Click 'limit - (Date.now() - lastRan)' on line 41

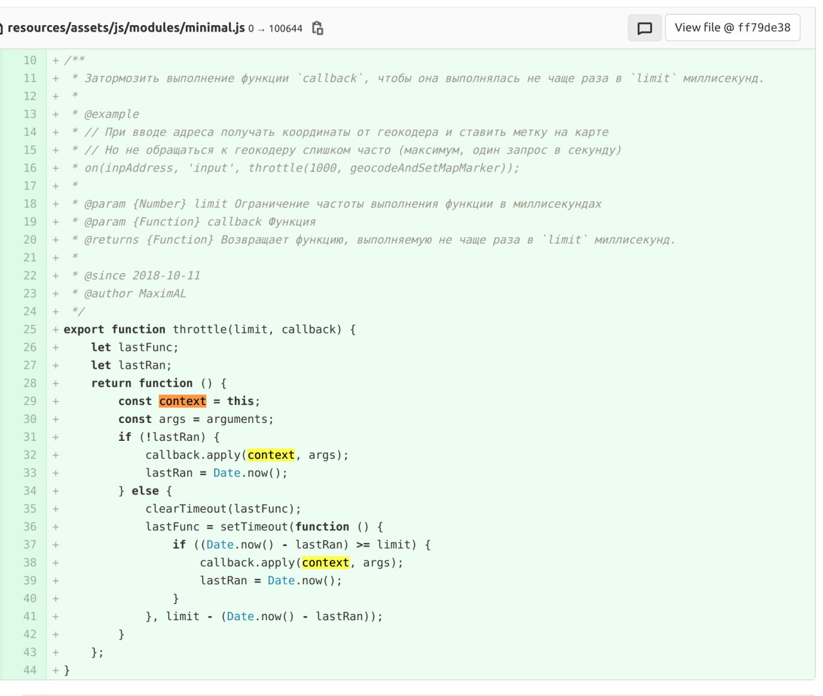[271, 617]
